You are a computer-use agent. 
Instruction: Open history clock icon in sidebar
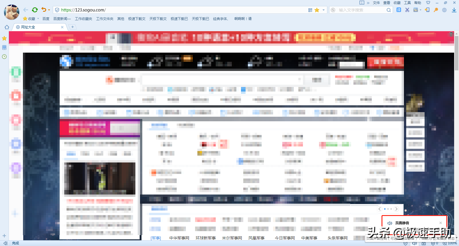tap(4, 57)
